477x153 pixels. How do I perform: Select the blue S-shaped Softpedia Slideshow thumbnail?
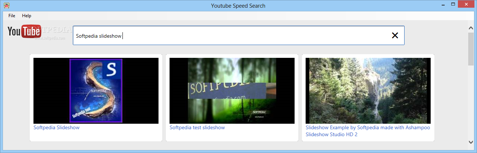tap(96, 91)
